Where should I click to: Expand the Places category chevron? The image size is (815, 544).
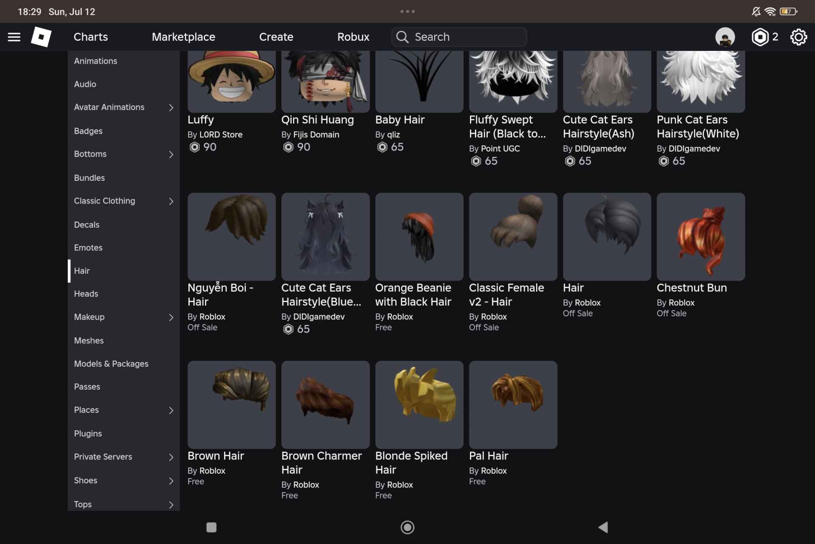point(171,410)
